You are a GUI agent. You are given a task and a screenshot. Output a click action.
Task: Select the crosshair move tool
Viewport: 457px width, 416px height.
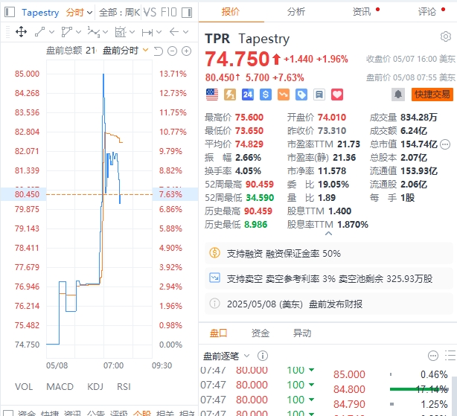point(22,32)
